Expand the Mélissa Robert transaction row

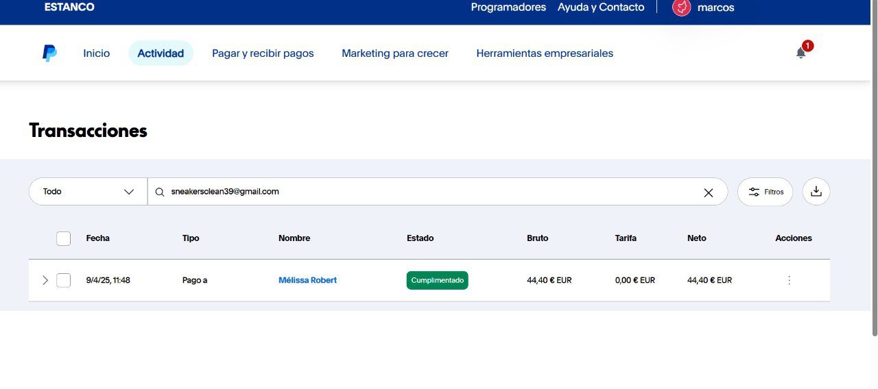(x=45, y=280)
